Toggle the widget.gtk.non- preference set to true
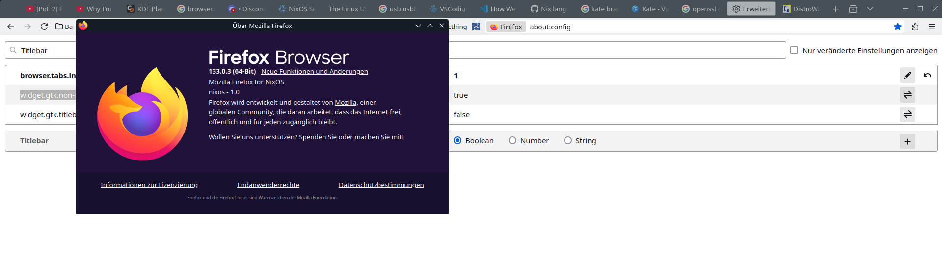The image size is (942, 267). point(908,95)
